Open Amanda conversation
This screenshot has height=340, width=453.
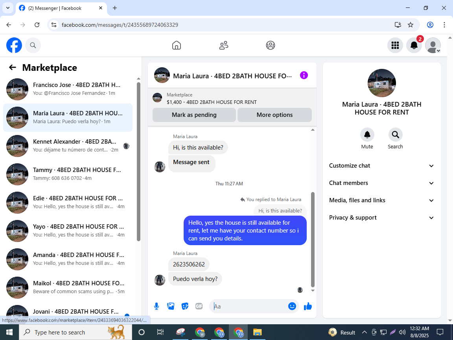click(68, 259)
